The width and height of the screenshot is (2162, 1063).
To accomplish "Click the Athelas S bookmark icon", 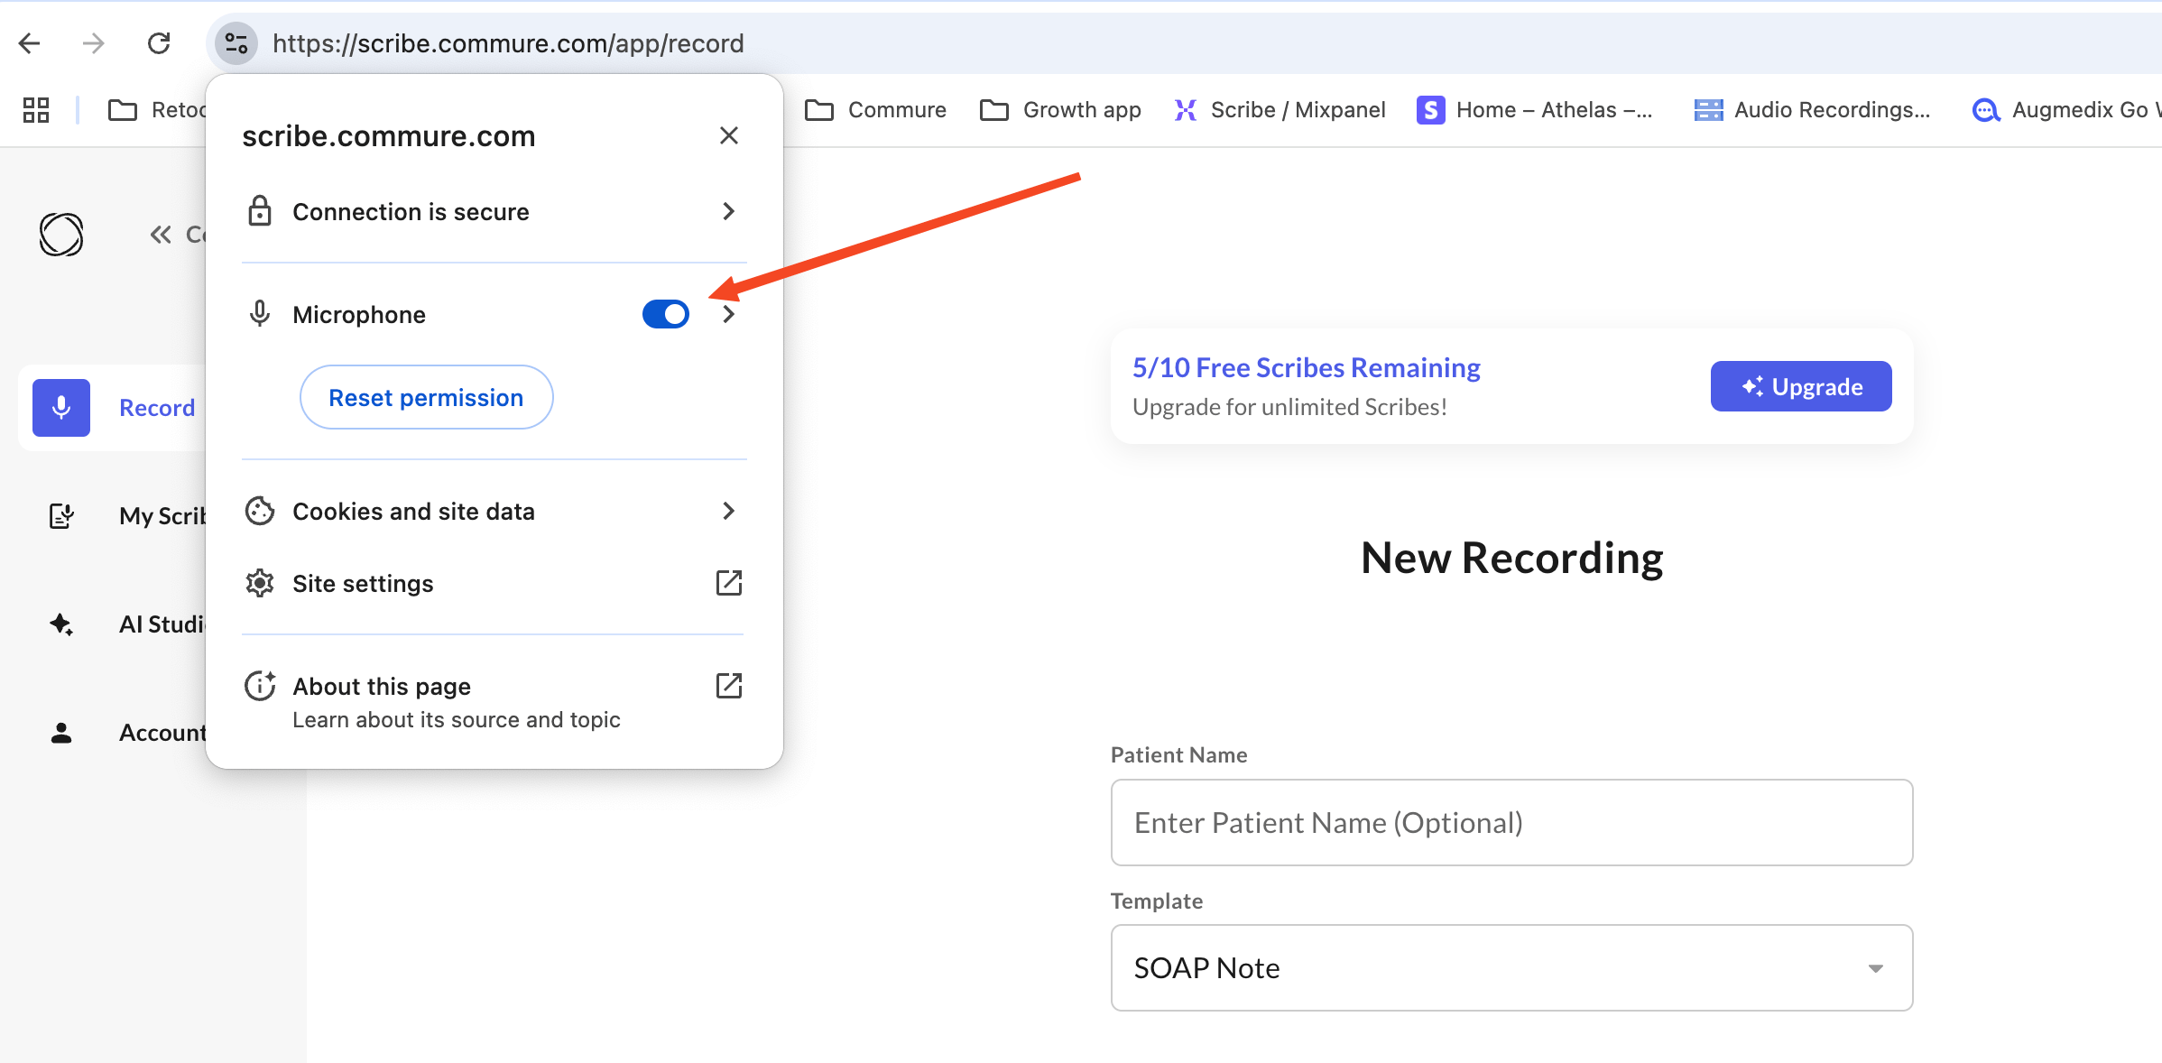I will tap(1431, 110).
